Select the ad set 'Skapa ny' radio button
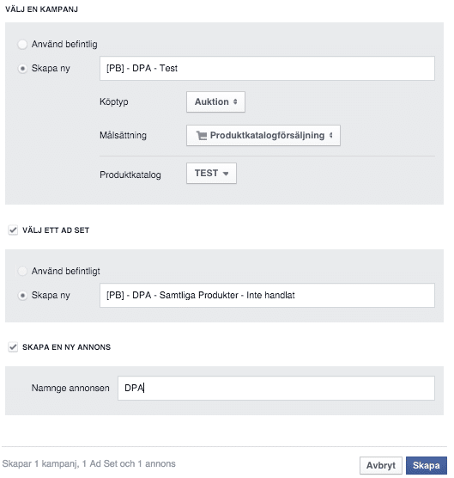This screenshot has height=478, width=454. (x=22, y=296)
